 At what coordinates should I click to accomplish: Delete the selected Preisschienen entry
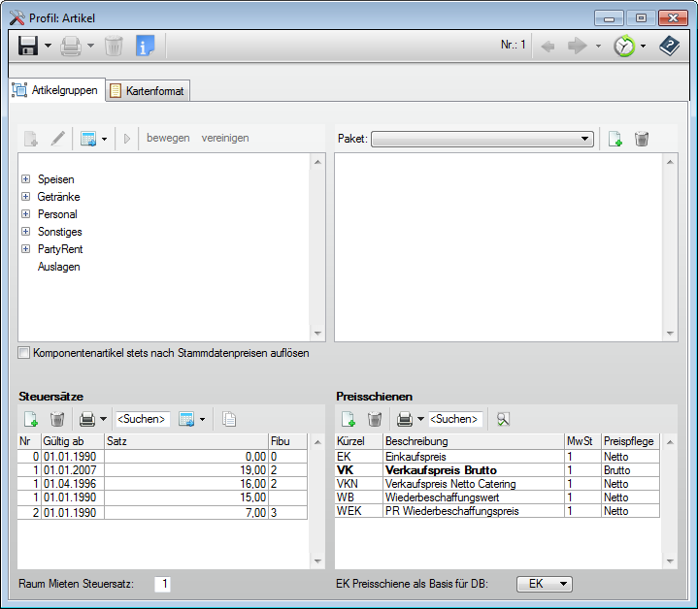click(x=374, y=419)
